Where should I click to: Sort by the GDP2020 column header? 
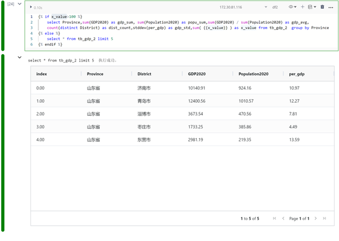click(197, 74)
